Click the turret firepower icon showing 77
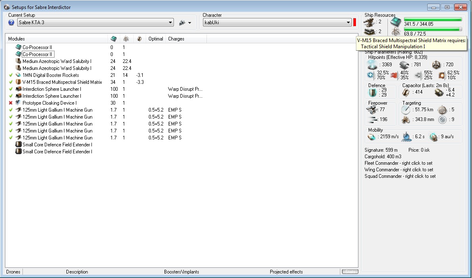 pos(372,110)
